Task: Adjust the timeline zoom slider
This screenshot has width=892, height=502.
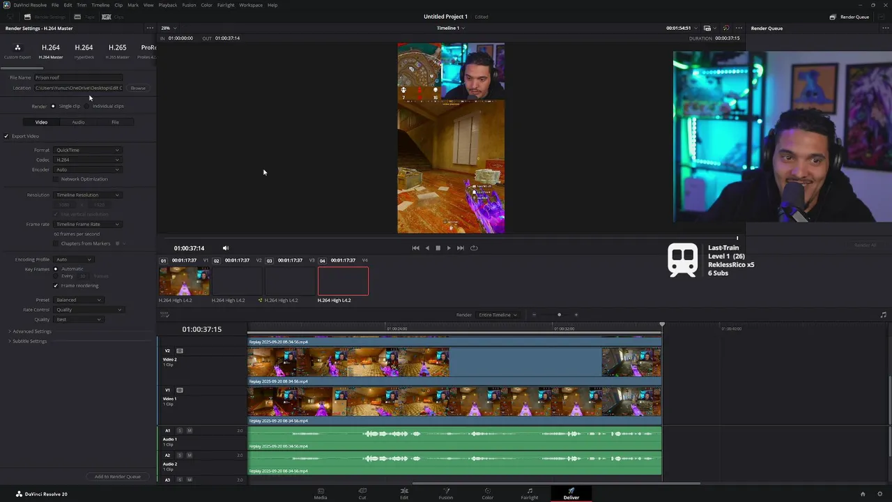Action: pyautogui.click(x=559, y=315)
